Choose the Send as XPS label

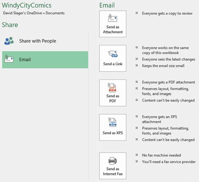pos(113,133)
